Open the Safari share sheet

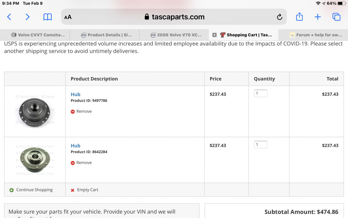click(299, 17)
